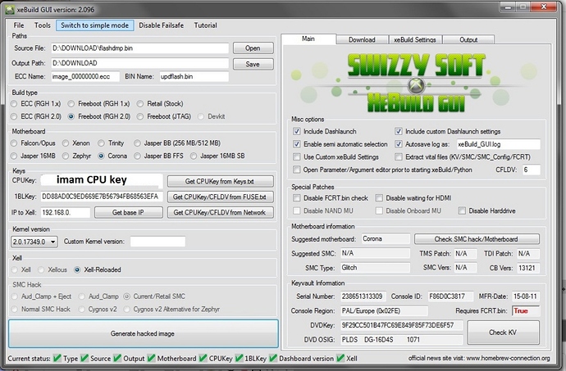Screen dimensions: 566x371
Task: Open the Tools menu
Action: 42,25
